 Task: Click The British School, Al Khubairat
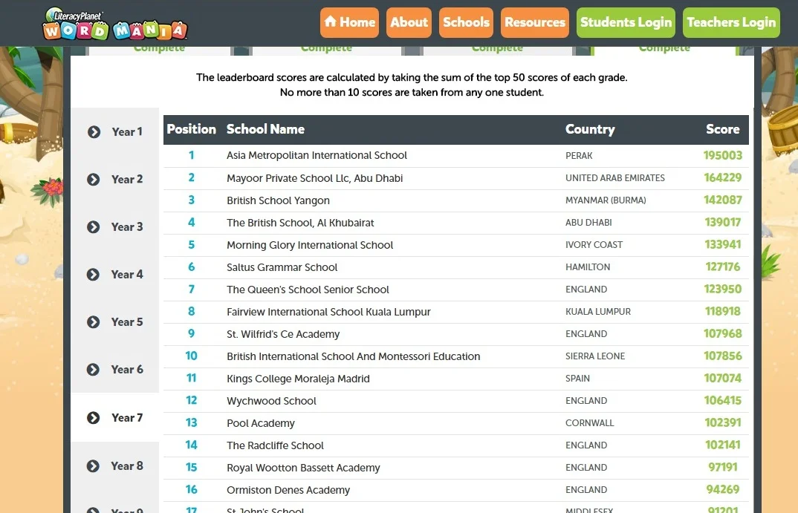click(x=300, y=223)
